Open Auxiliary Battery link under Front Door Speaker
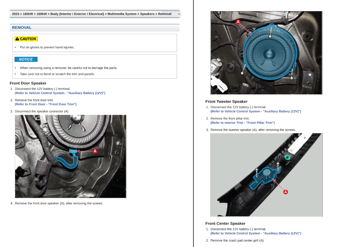The height and width of the screenshot is (247, 343). (x=60, y=93)
